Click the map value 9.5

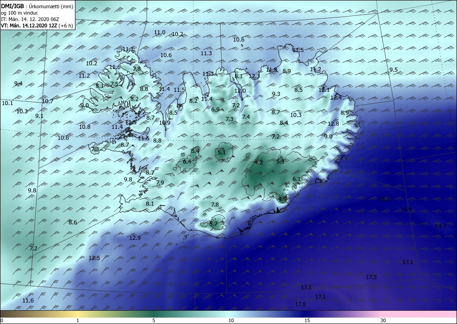[x=393, y=69]
